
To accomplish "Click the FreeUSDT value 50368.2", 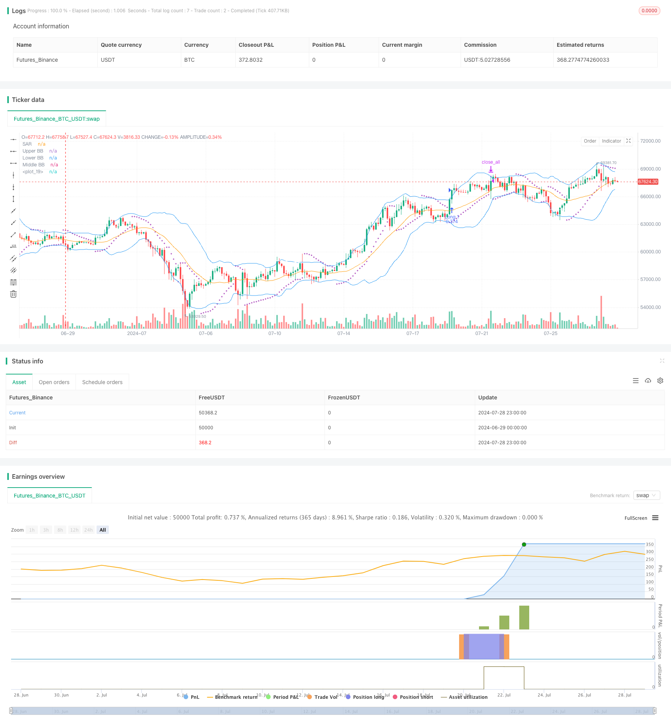I will tap(208, 413).
